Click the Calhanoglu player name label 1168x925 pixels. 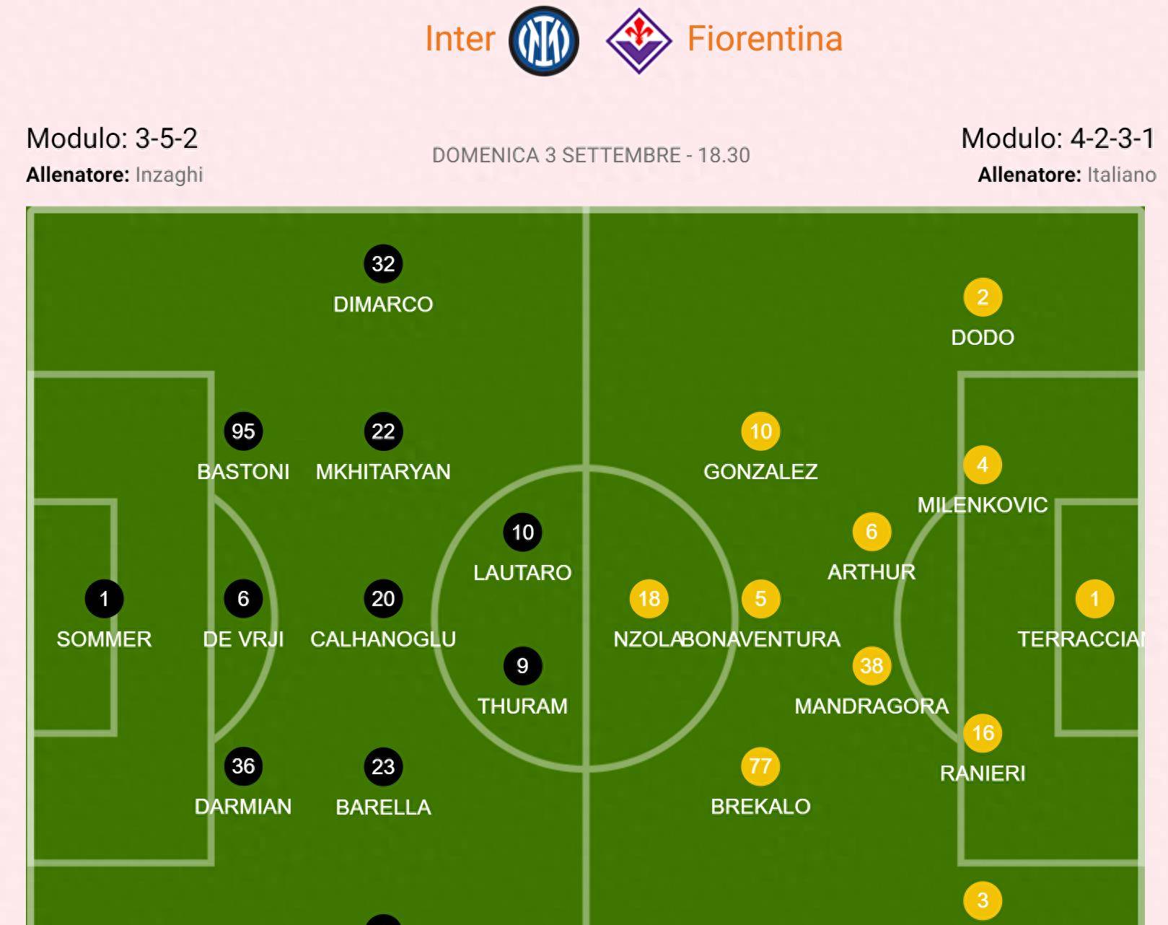pos(383,639)
